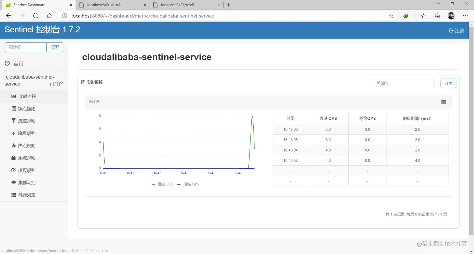This screenshot has width=474, height=254.
Task: Click the cloudalibaba-sentinel-service page heading
Action: coord(147,57)
